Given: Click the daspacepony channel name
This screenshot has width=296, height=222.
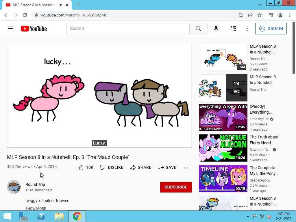Looking at the screenshot, I should tap(260, 180).
